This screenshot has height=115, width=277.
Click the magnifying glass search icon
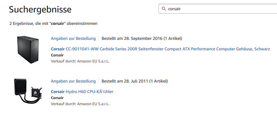pos(164,9)
